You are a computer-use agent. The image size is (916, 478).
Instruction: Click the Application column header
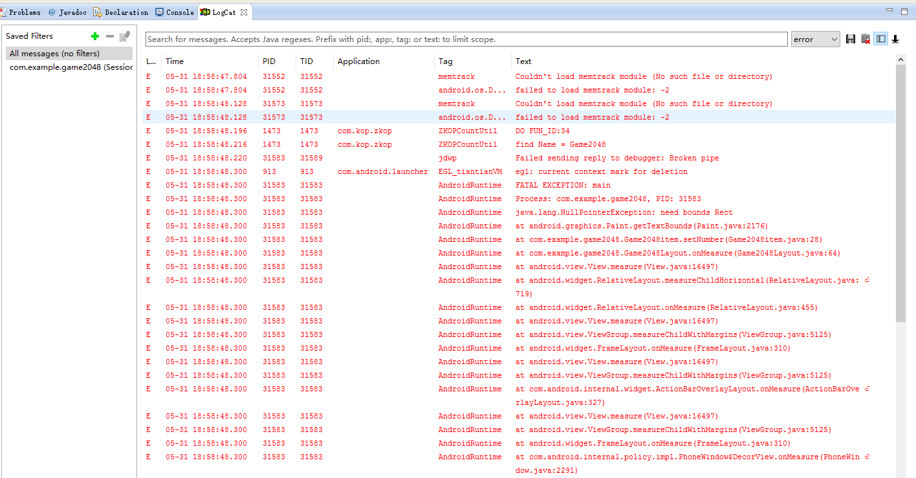point(384,61)
